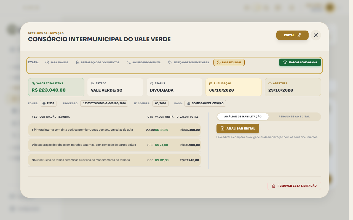Screen dimensions: 353x220
Task: Click the clock icon on Para Análise
Action: tap(47, 62)
